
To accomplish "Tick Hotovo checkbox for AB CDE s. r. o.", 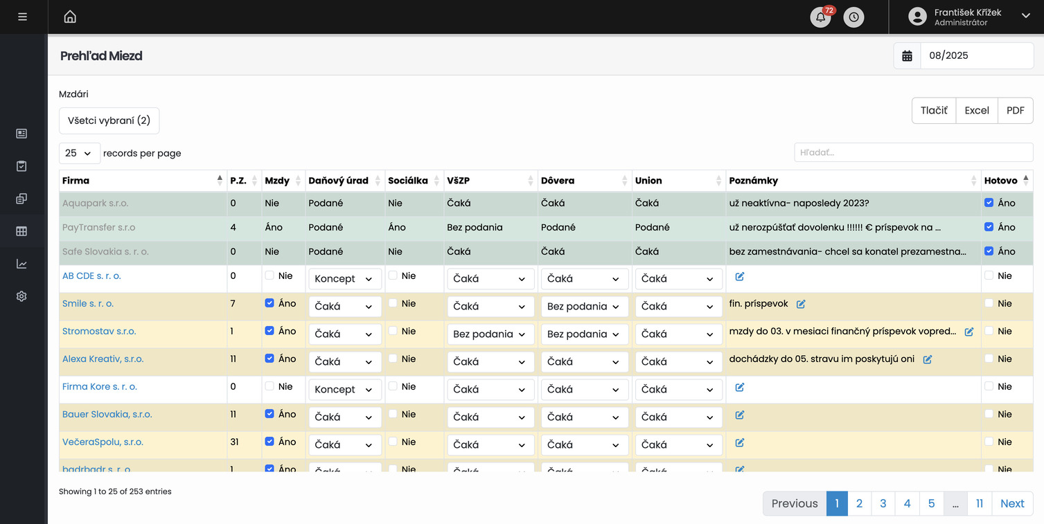I will pyautogui.click(x=989, y=275).
